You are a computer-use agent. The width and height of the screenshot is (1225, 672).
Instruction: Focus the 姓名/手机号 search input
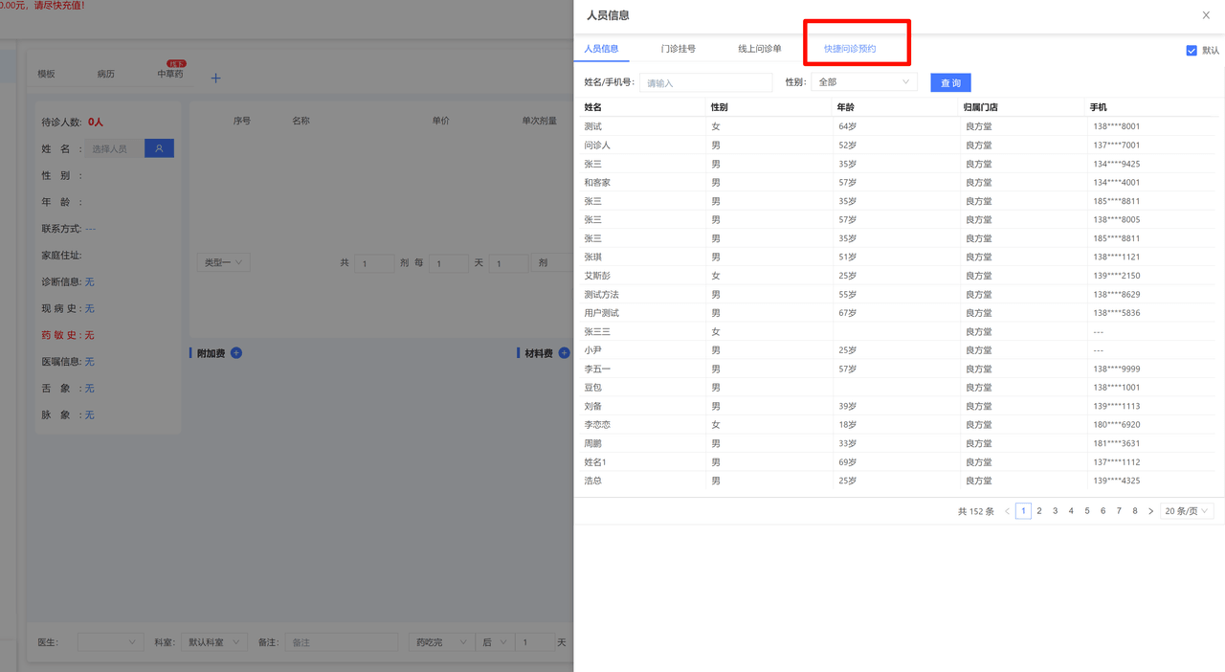(705, 83)
